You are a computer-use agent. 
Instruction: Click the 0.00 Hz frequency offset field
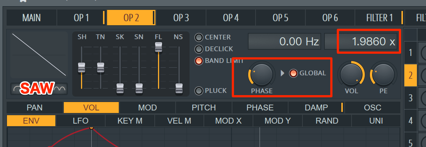pos(284,41)
